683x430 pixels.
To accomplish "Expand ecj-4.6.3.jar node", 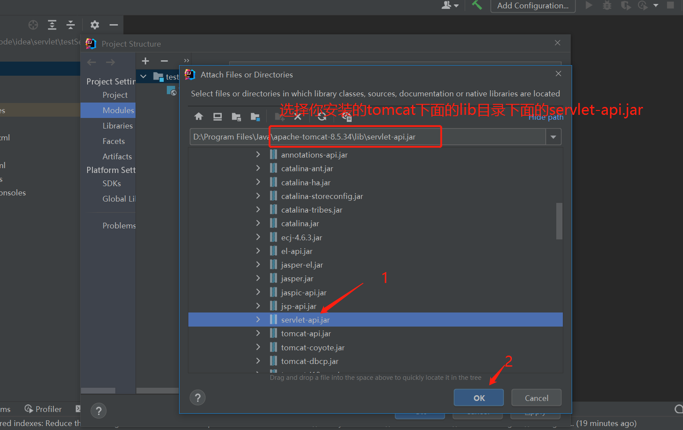I will click(258, 237).
